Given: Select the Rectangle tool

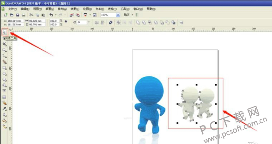Looking at the screenshot, I should coord(4,68).
